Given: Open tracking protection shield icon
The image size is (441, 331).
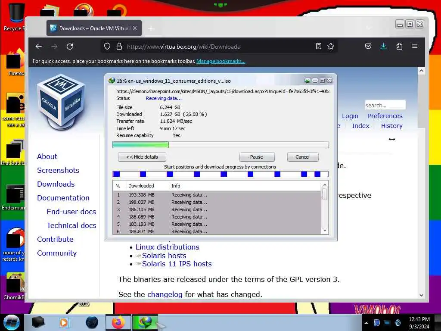Looking at the screenshot, I should click(x=107, y=46).
